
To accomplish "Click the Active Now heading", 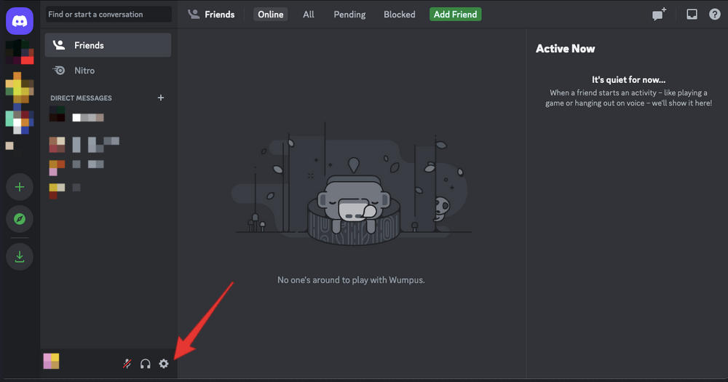I will pyautogui.click(x=565, y=49).
